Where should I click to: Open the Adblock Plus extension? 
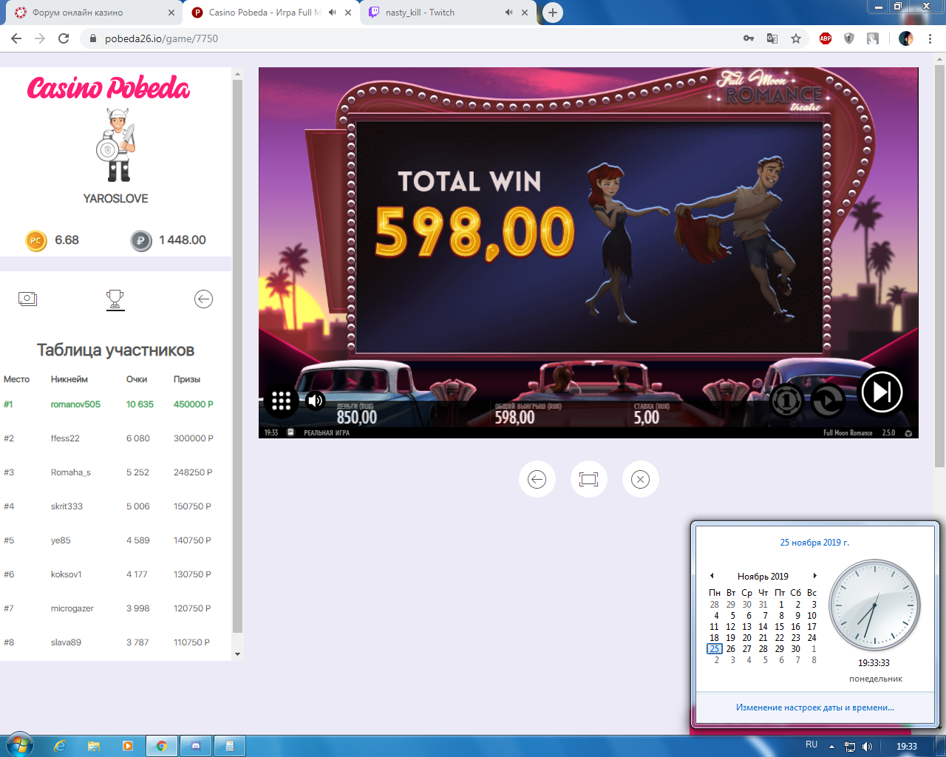point(826,38)
